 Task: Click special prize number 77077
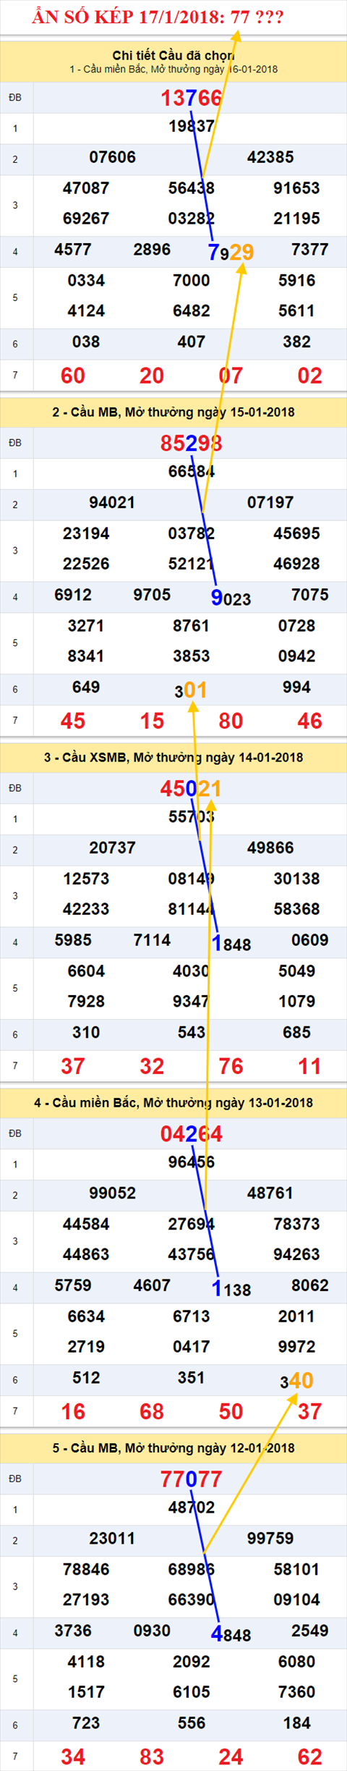(191, 1479)
